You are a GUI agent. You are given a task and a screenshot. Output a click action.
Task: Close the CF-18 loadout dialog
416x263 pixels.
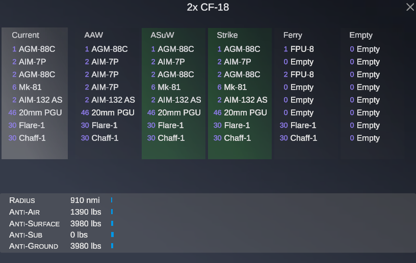[410, 7]
